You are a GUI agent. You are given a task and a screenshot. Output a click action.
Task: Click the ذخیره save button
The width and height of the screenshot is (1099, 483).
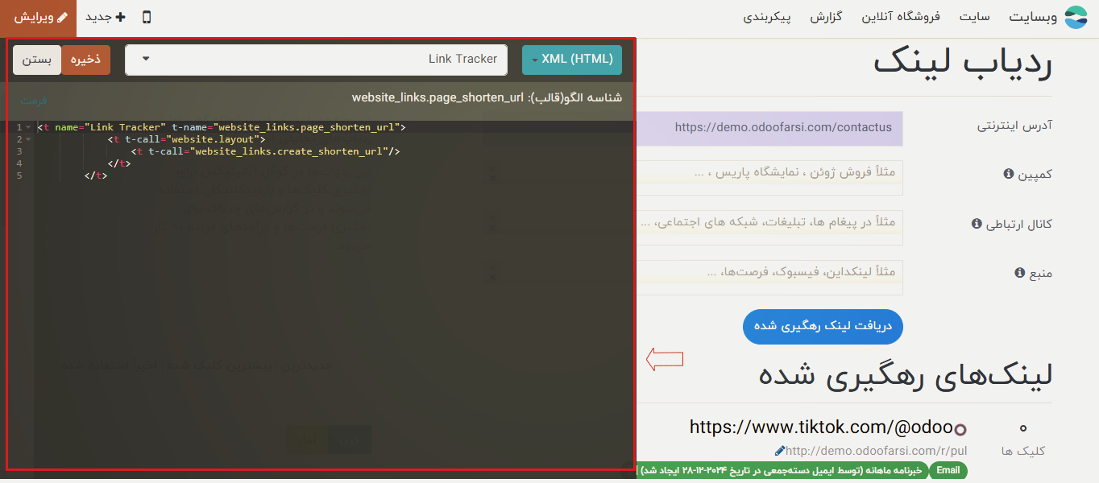click(85, 60)
